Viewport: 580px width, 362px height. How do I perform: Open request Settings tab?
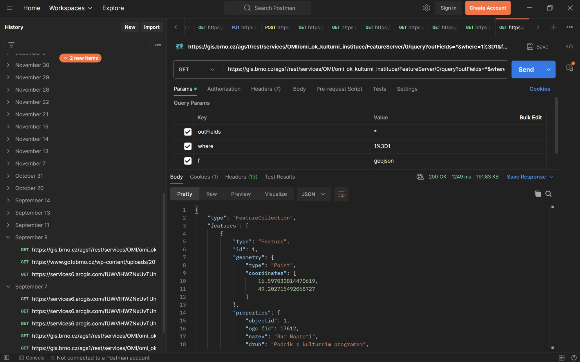407,89
